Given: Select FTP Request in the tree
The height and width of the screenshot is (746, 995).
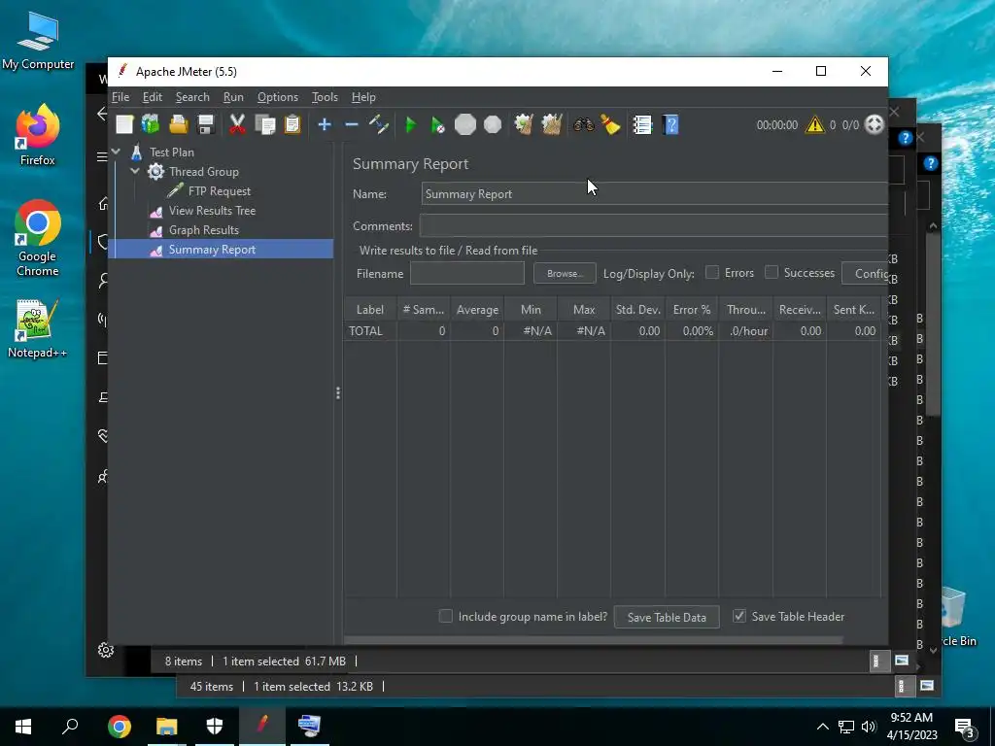Looking at the screenshot, I should 219,191.
